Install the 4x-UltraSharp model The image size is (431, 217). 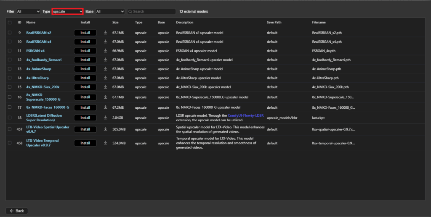click(85, 78)
